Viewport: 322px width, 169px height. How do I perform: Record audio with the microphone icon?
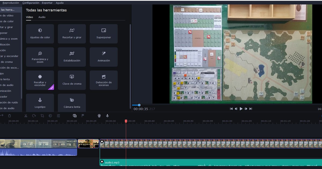107,116
